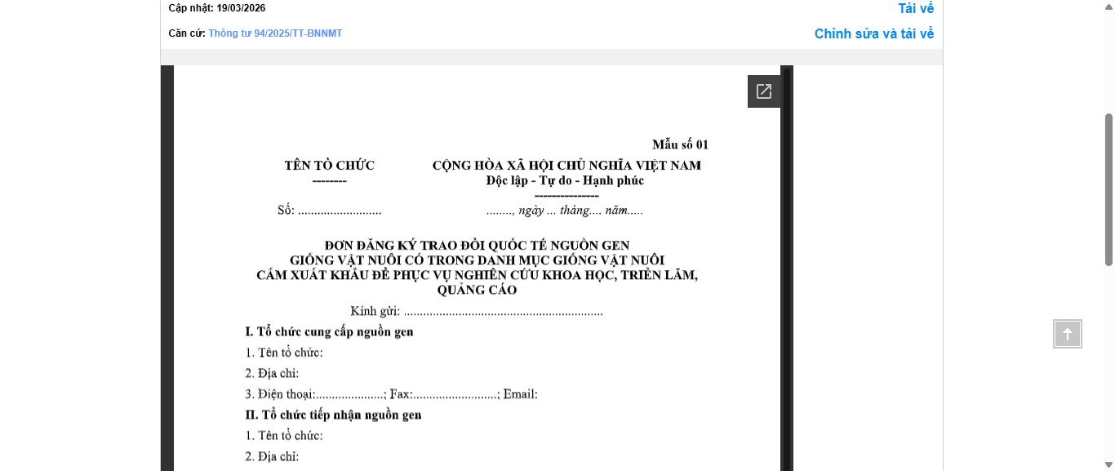Screen dimensions: 1115x471
Task: Click the "3. Điện thoại" Fax Email line
Action: tap(392, 394)
